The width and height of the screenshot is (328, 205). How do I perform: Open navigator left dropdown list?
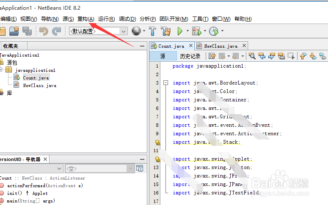point(59,168)
